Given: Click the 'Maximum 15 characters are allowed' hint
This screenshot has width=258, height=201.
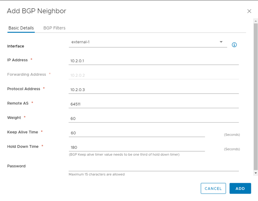Looking at the screenshot, I should [x=97, y=174].
